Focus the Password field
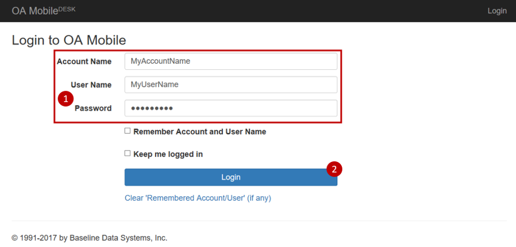516x247 pixels. (x=231, y=108)
